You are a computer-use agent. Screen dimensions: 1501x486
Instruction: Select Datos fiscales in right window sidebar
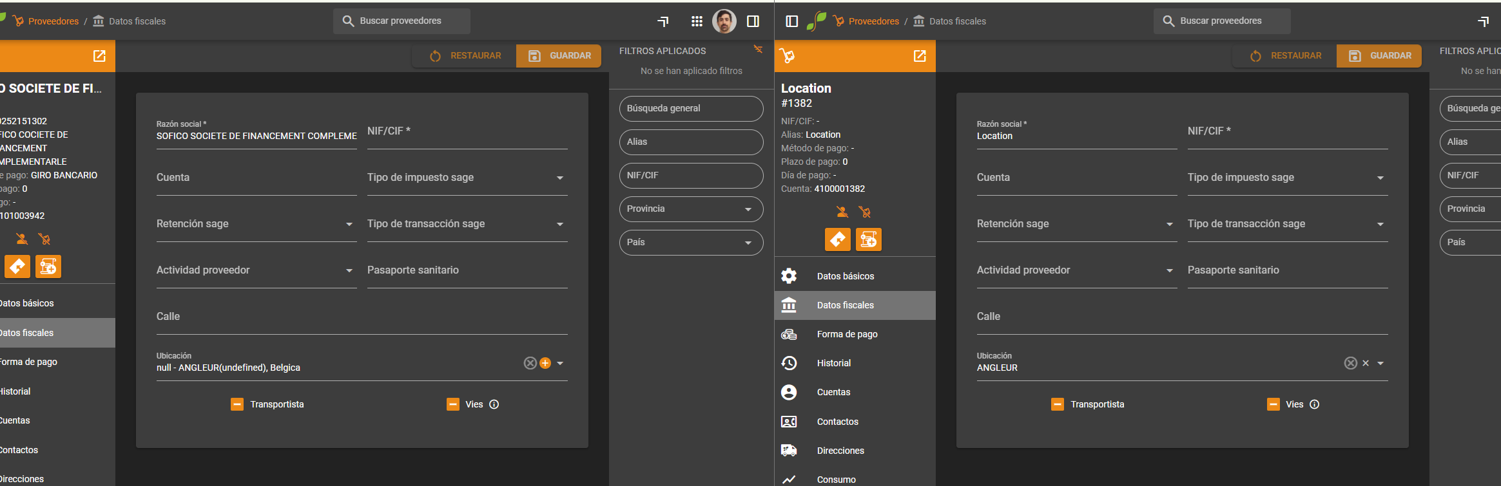[x=855, y=305]
